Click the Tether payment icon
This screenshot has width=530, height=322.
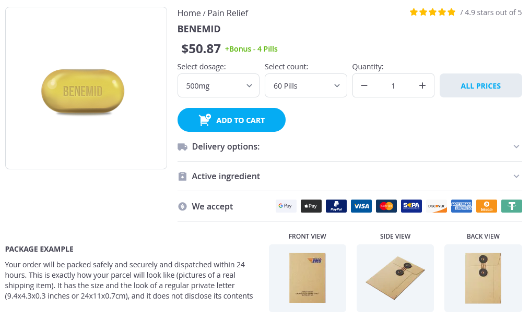coord(512,206)
